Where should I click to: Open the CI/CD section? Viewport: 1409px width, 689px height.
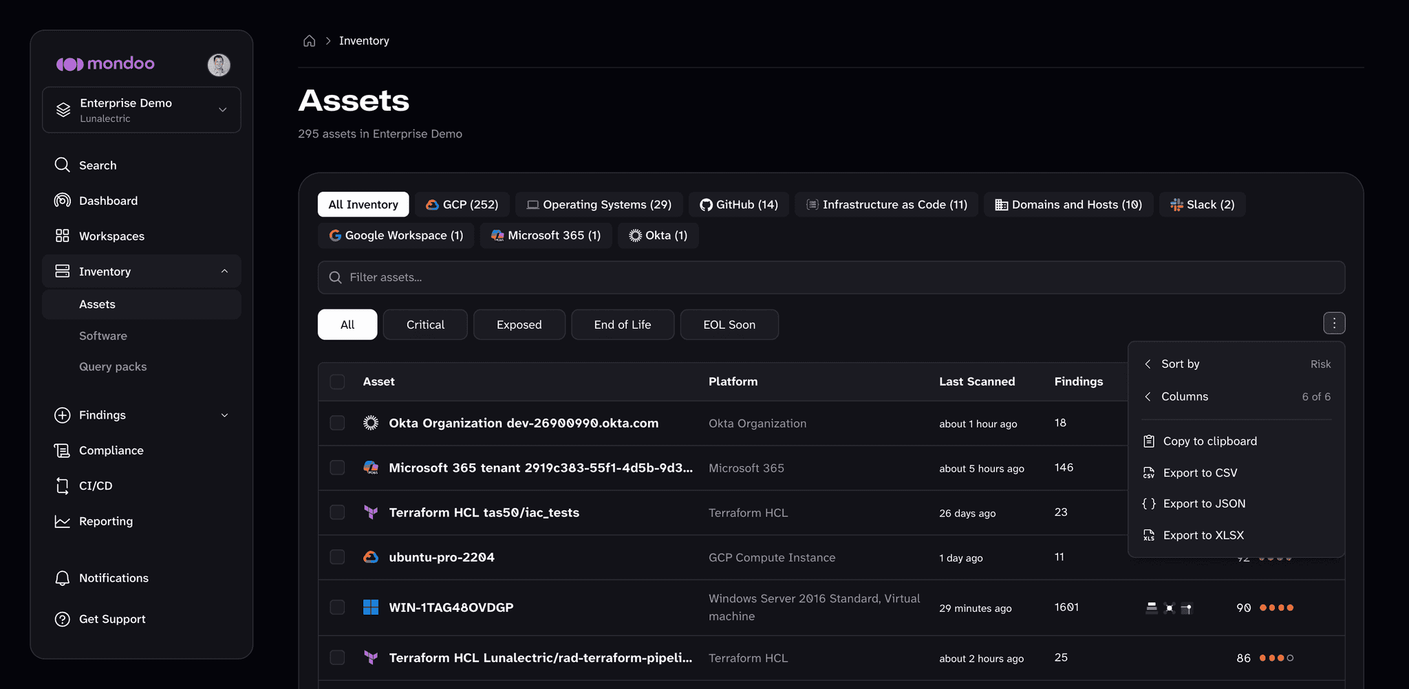click(141, 485)
